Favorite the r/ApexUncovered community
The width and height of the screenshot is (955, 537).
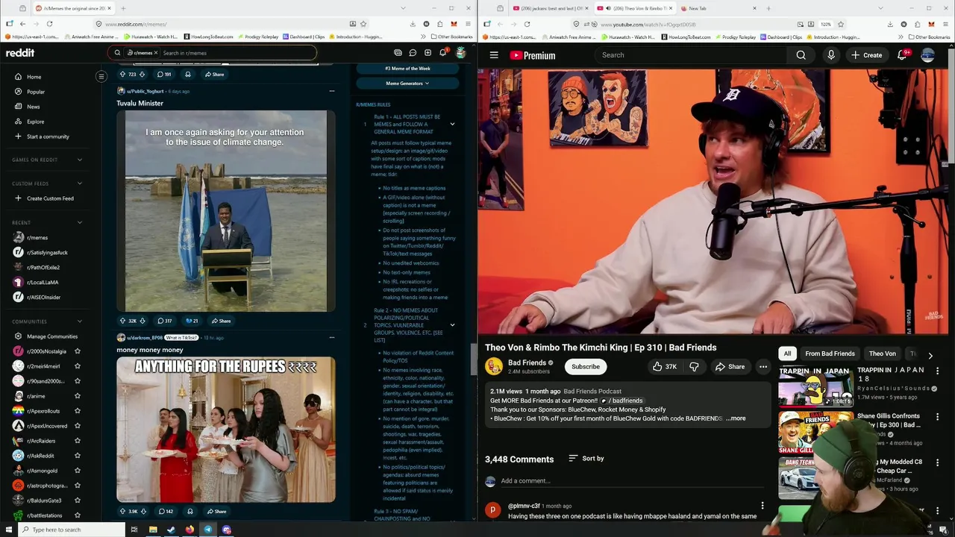(78, 426)
